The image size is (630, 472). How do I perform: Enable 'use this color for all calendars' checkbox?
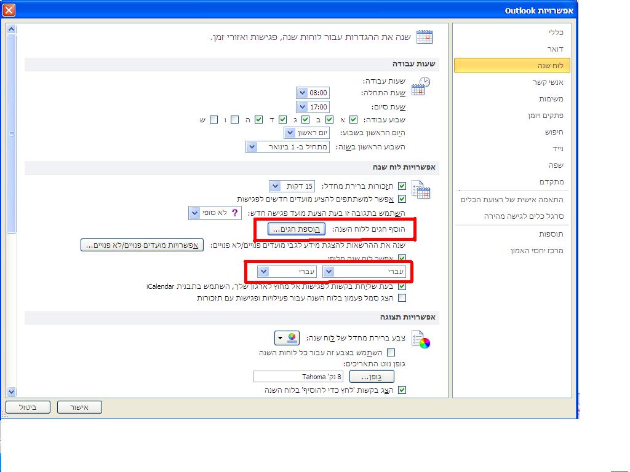click(x=391, y=352)
